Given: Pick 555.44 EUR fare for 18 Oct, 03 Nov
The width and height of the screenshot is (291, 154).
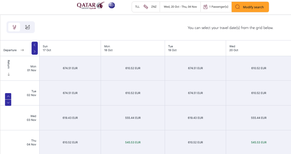Looking at the screenshot, I should (x=133, y=118).
